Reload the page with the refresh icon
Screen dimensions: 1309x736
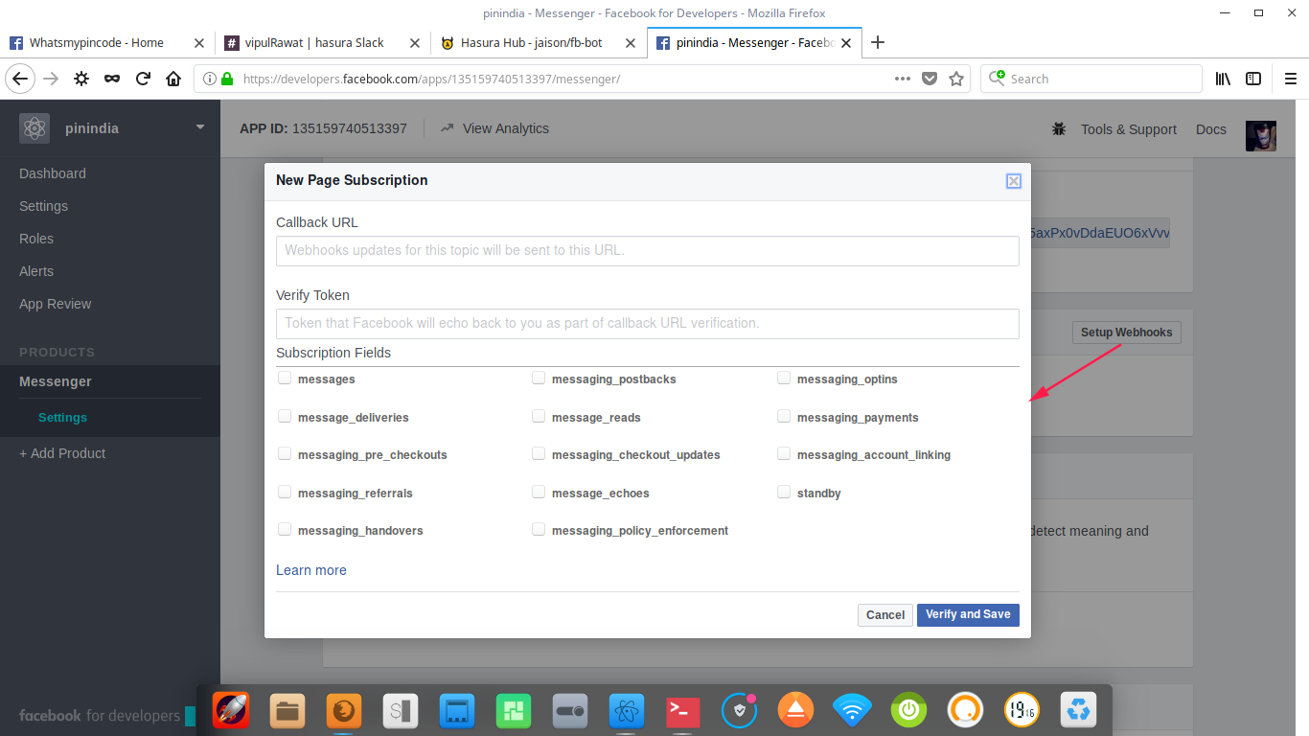click(143, 79)
